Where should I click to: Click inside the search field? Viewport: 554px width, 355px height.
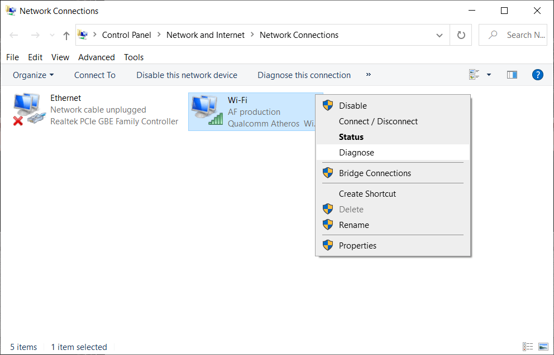tap(518, 35)
